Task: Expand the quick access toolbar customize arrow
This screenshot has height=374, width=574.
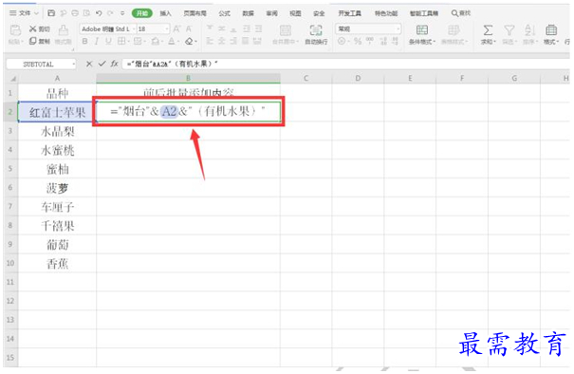Action: pos(122,13)
